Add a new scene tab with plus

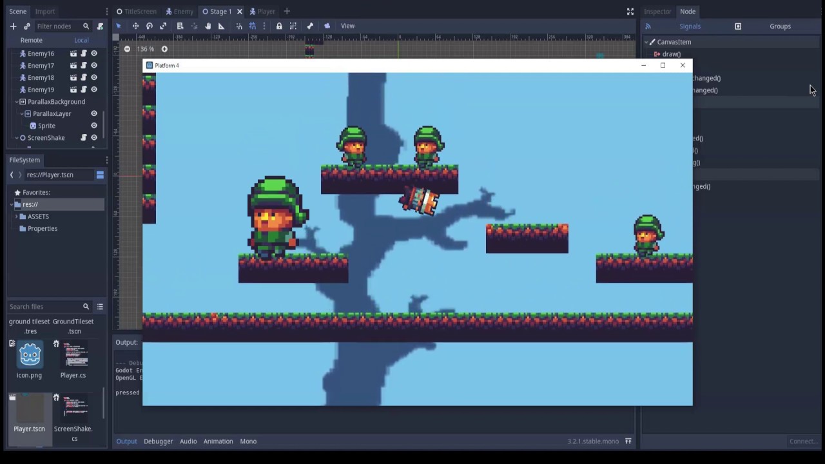click(x=287, y=11)
